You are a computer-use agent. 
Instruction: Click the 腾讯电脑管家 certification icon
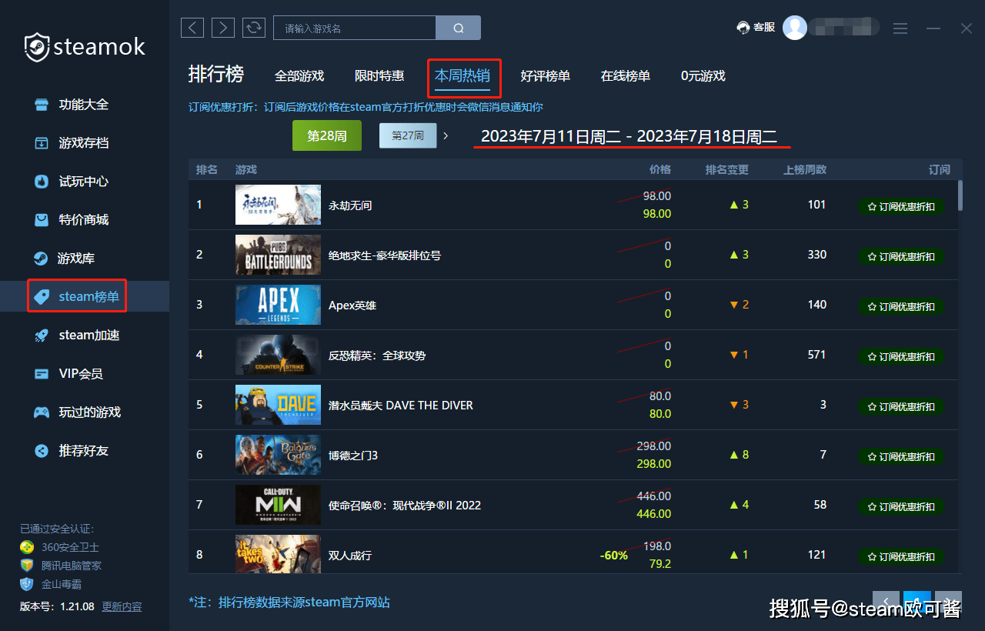[28, 566]
